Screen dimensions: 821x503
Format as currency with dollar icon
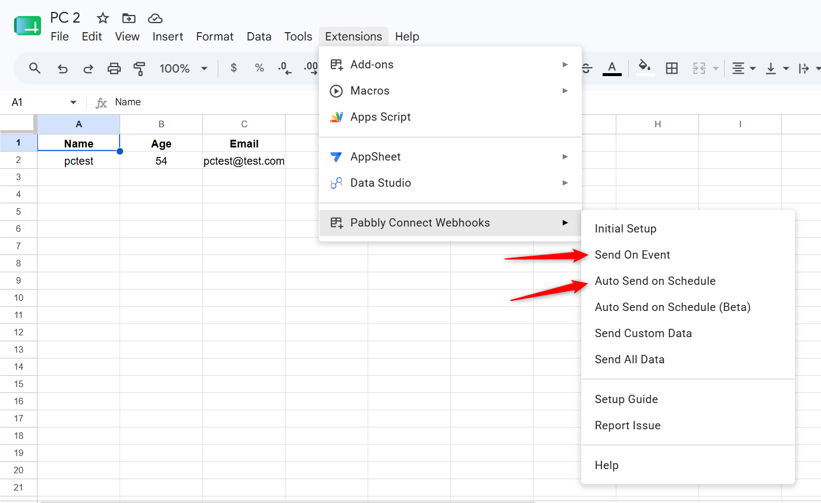pyautogui.click(x=234, y=68)
